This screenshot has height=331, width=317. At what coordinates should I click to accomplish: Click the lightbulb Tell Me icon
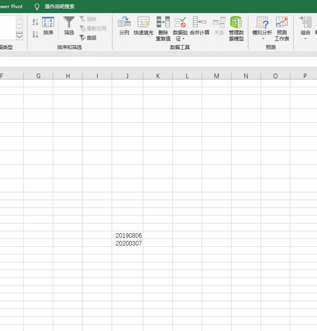pos(37,7)
